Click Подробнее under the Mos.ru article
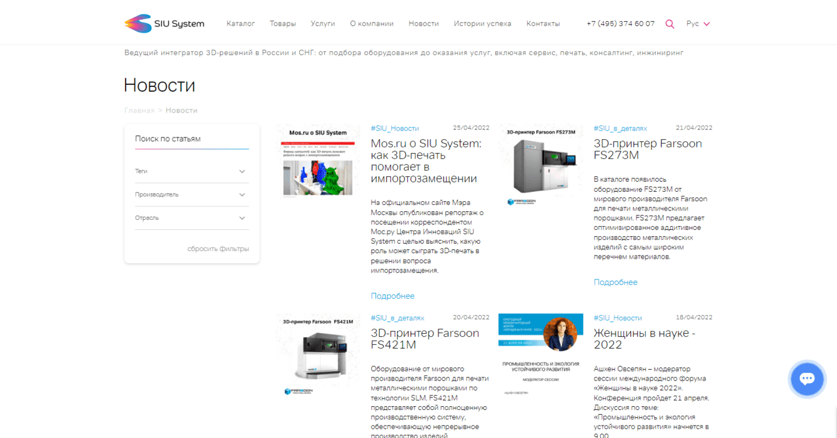The width and height of the screenshot is (837, 438). point(393,296)
